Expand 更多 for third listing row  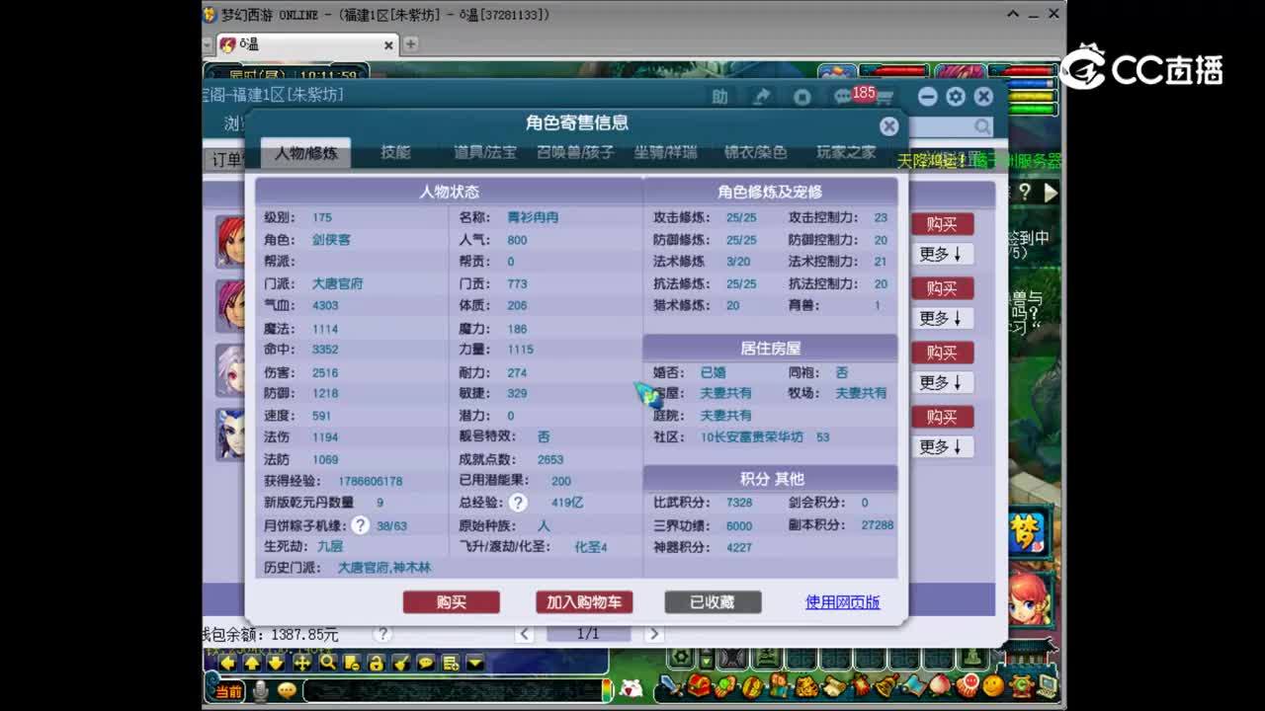941,382
